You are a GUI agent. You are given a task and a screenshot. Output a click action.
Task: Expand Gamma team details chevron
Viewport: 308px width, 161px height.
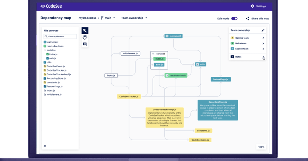coord(263,38)
